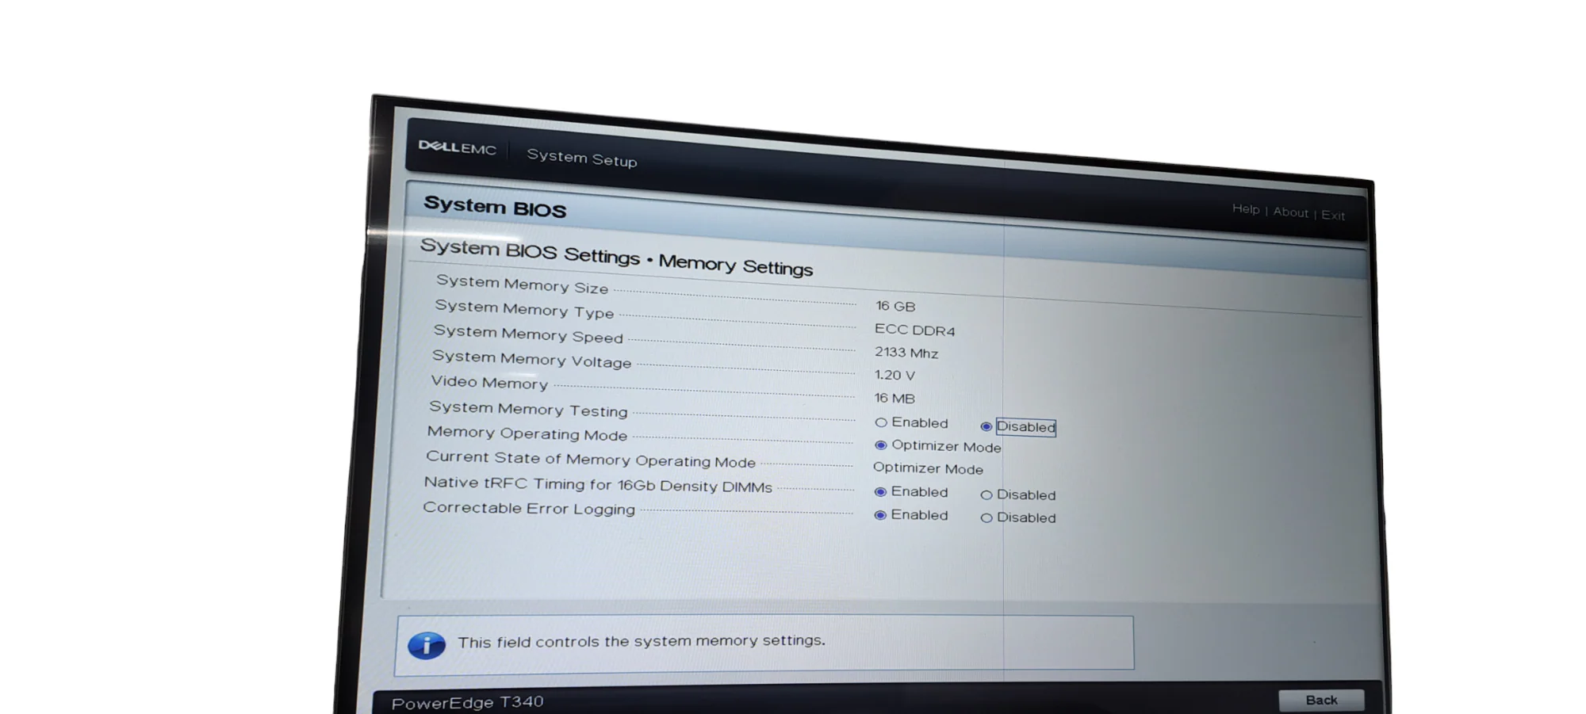The image size is (1586, 714).
Task: Click Current State of Memory Operating Mode label
Action: 591,459
